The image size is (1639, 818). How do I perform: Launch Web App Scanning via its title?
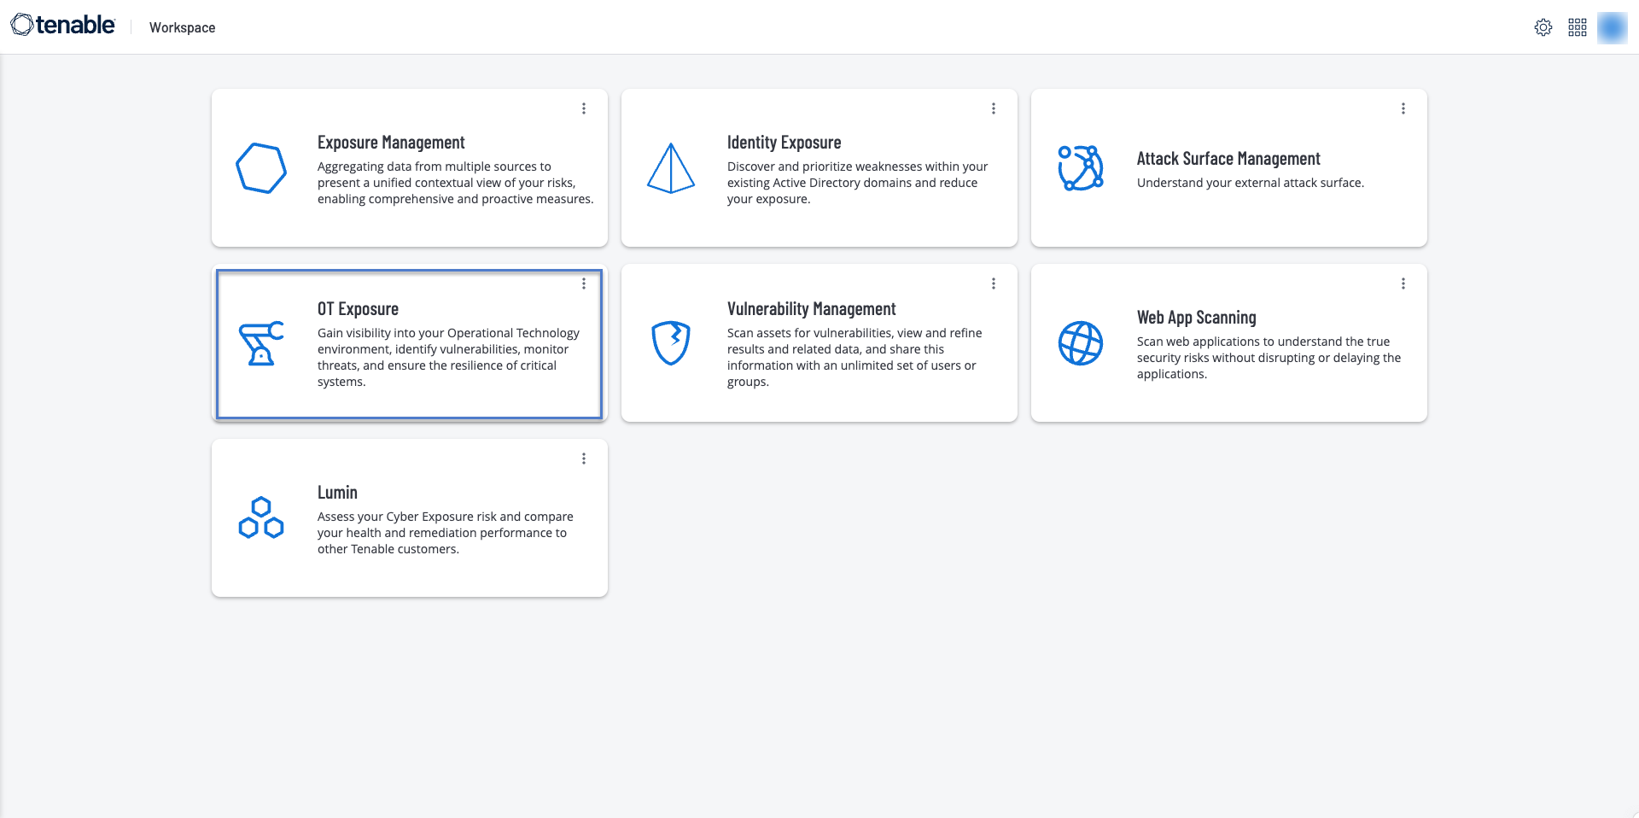click(x=1196, y=318)
